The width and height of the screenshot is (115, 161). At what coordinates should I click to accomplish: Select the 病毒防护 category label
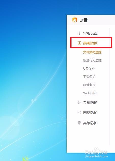(90, 43)
